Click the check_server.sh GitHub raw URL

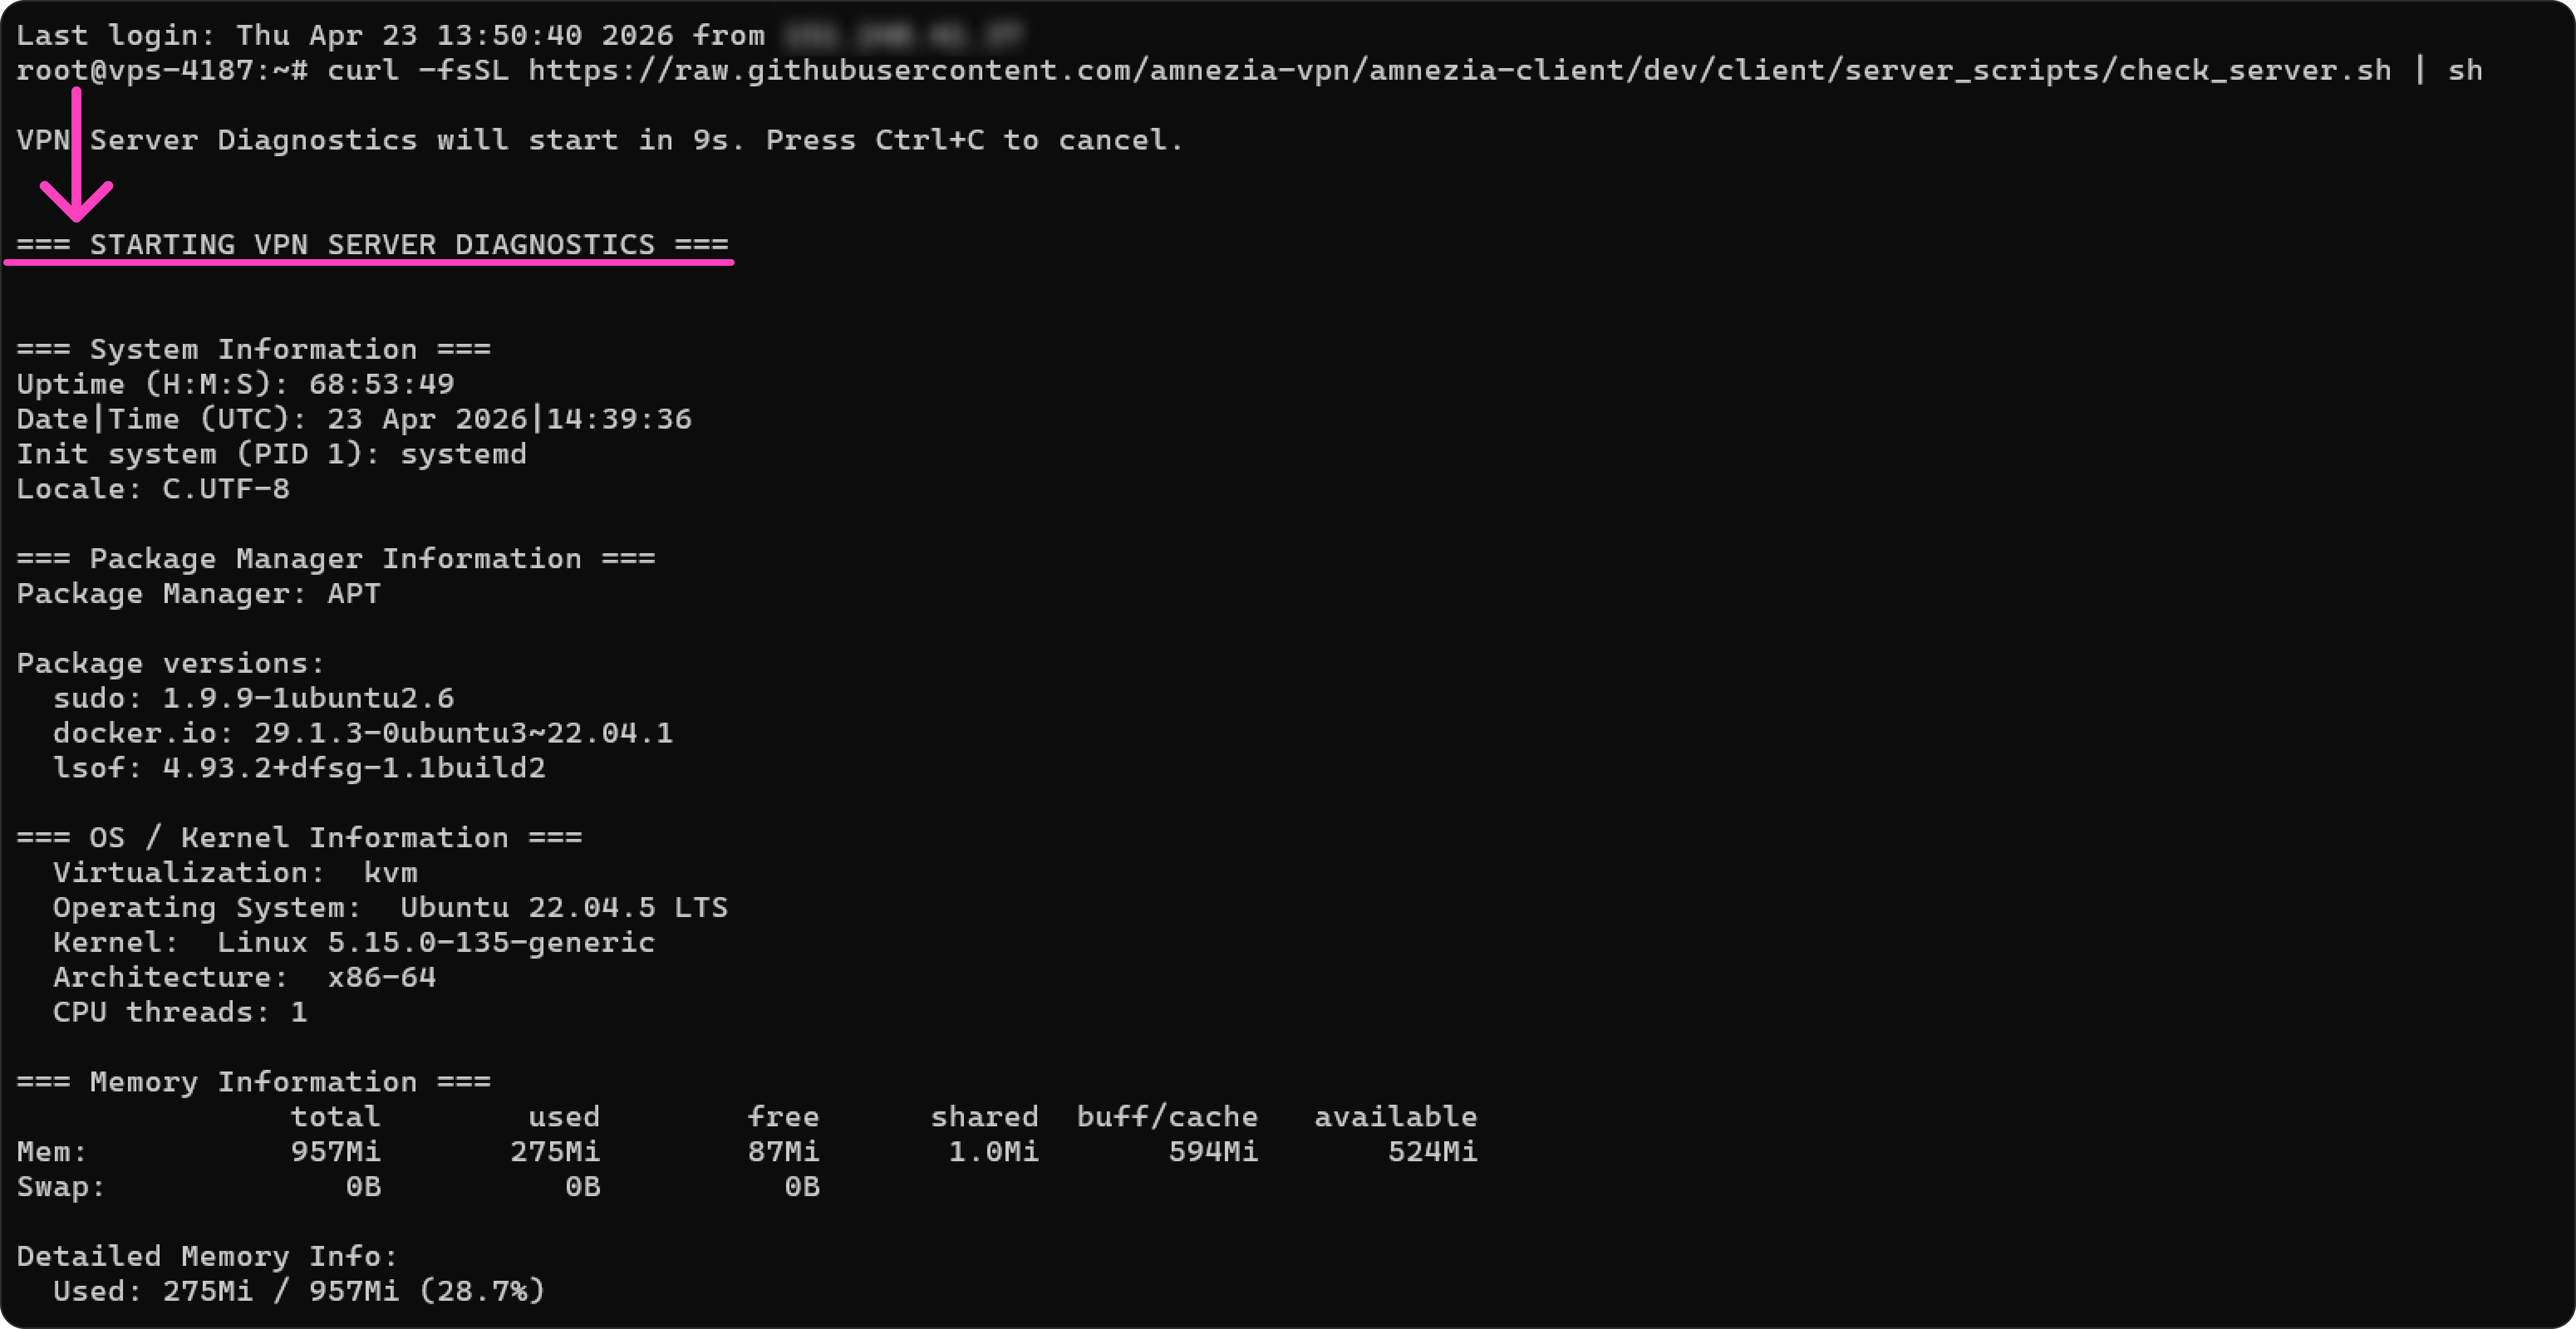[1459, 70]
